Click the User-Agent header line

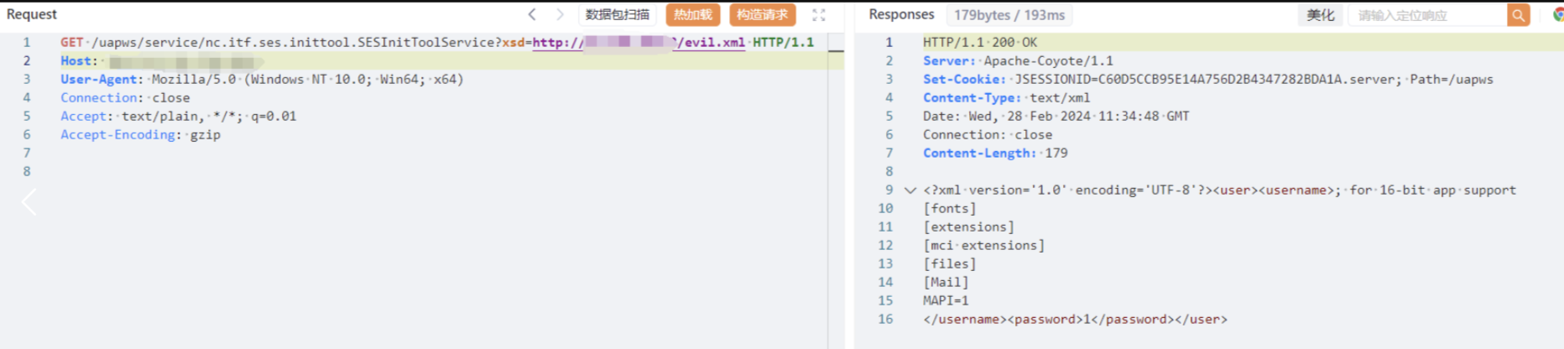262,79
